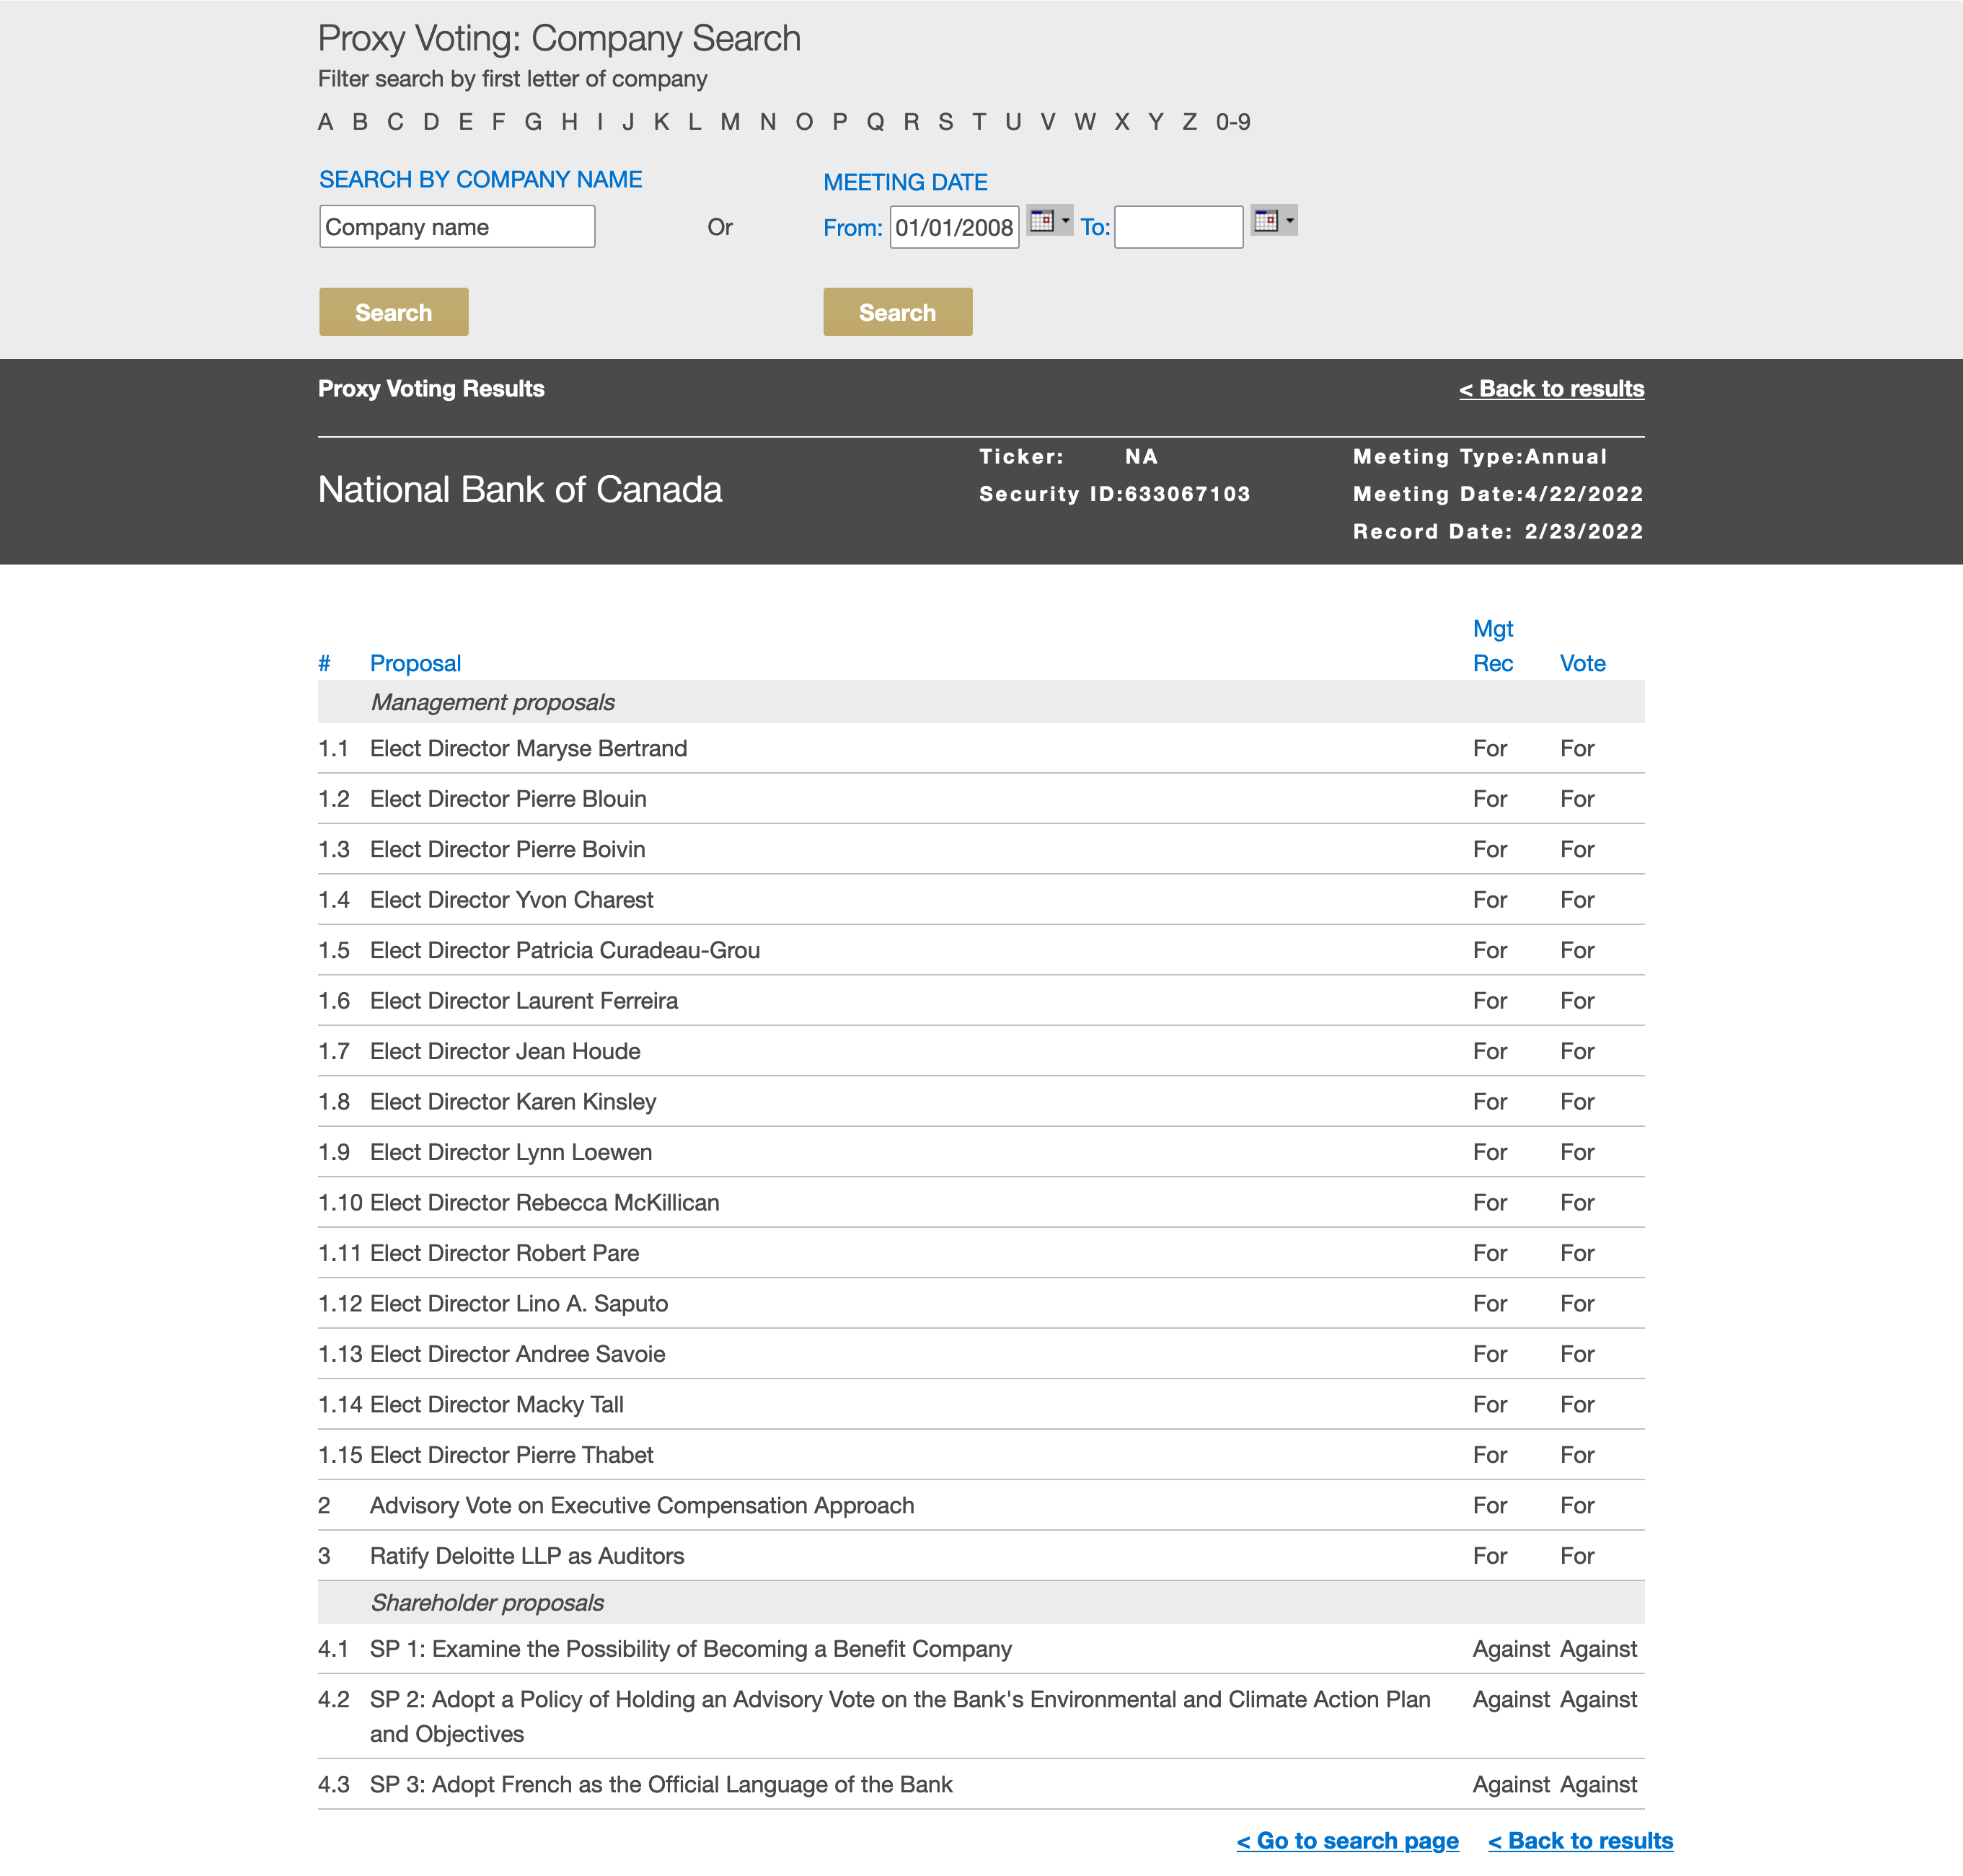Click bottom Back to results link
1963x1876 pixels.
click(1580, 1841)
